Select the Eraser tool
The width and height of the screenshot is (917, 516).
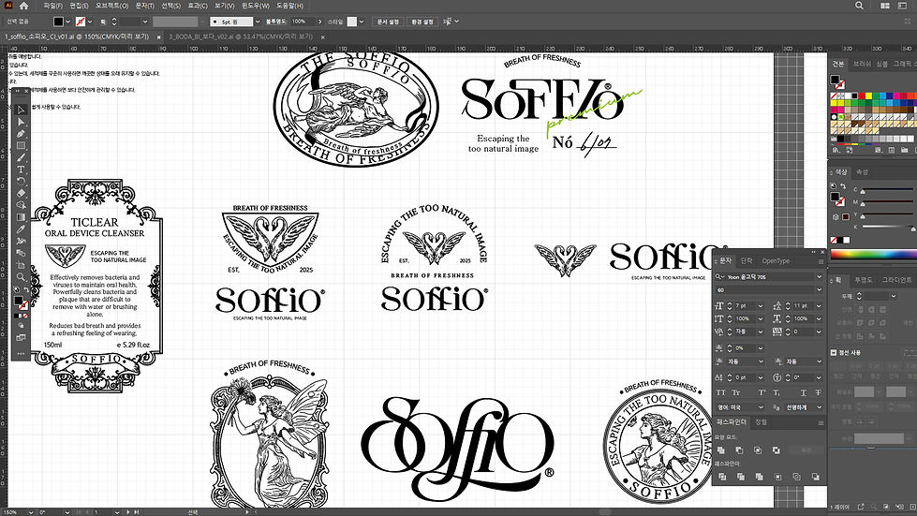21,194
